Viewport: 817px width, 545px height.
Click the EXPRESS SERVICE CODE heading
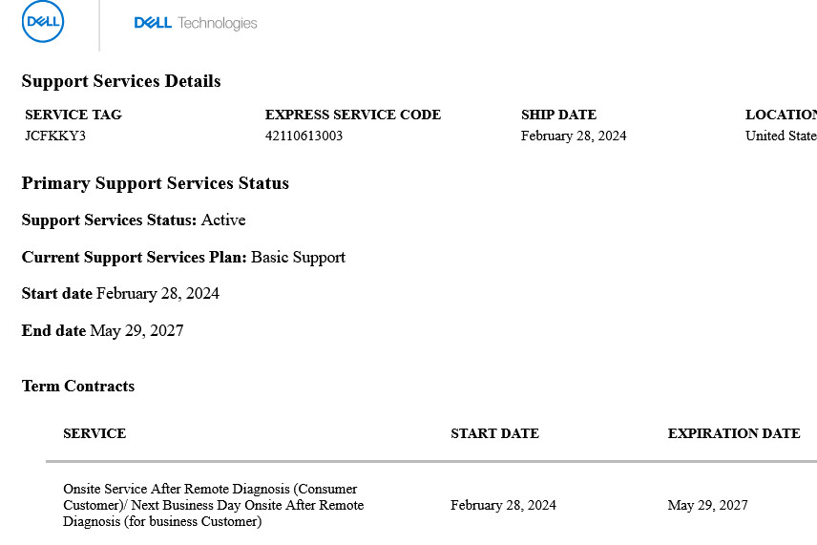(353, 115)
